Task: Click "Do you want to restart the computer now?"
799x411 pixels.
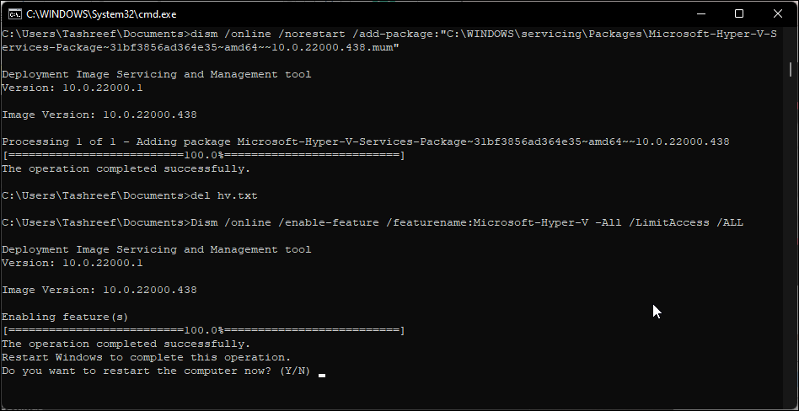Action: coord(137,371)
